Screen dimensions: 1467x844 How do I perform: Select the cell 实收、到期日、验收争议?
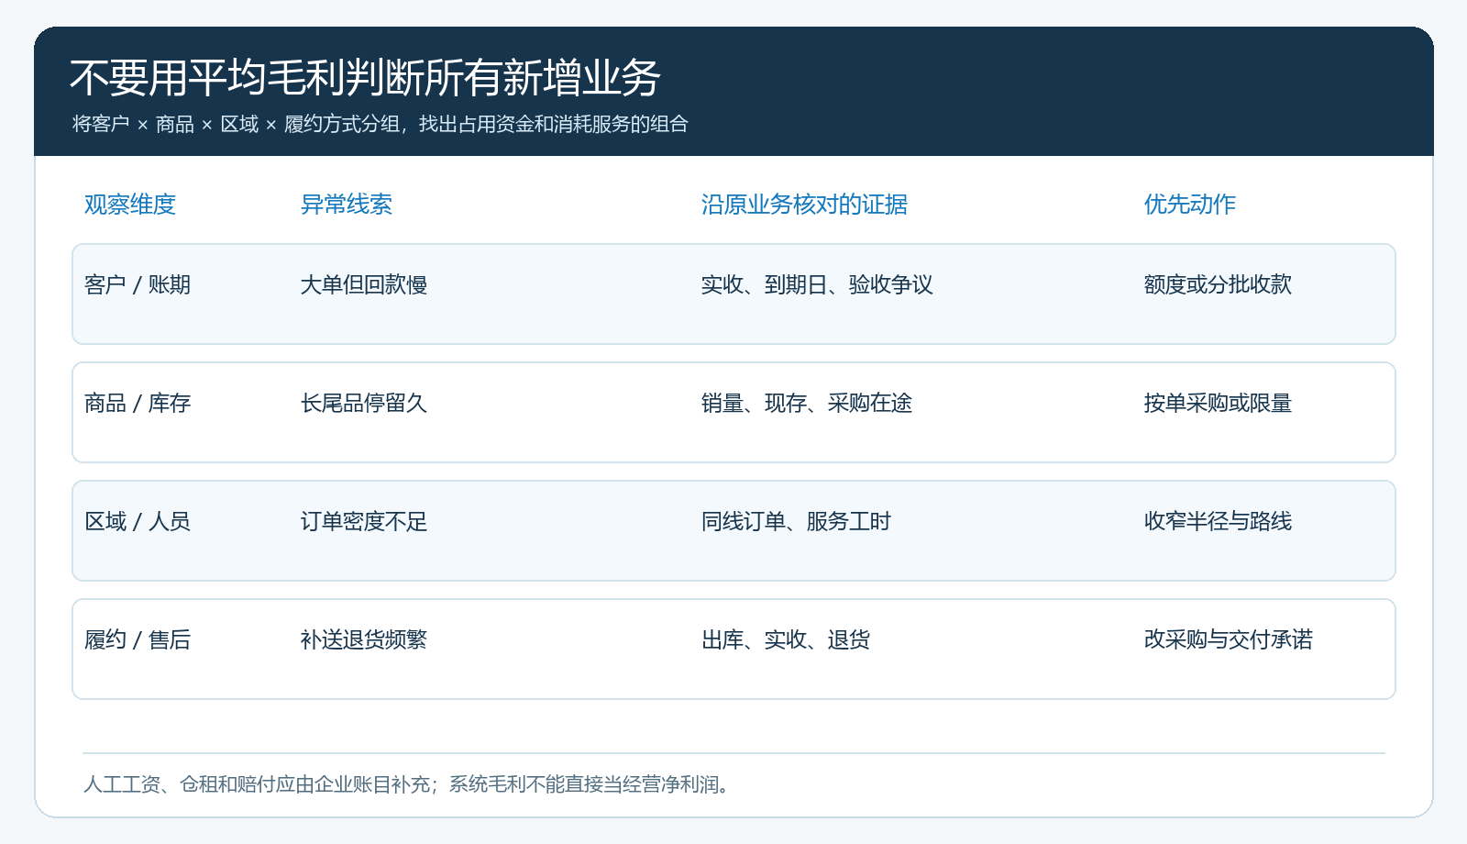817,284
